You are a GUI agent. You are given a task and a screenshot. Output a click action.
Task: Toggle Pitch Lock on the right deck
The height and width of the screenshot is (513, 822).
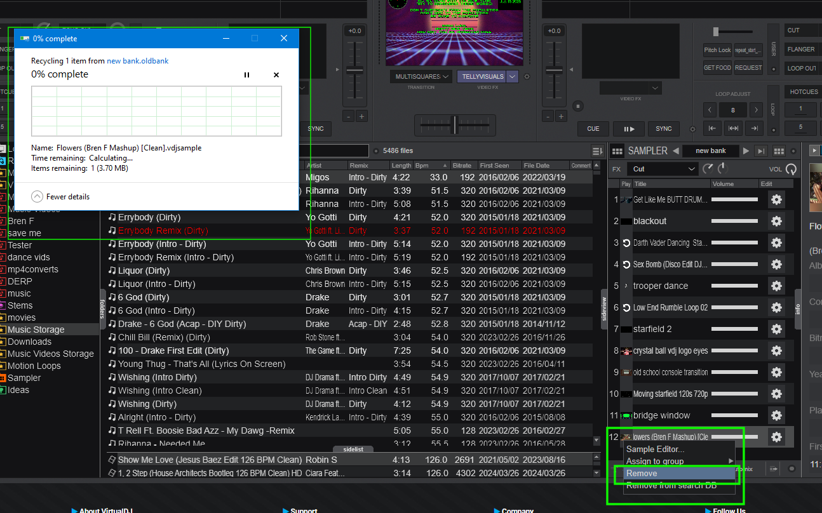pos(717,50)
